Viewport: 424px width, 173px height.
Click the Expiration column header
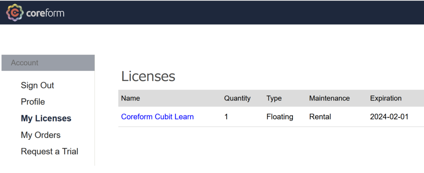385,99
